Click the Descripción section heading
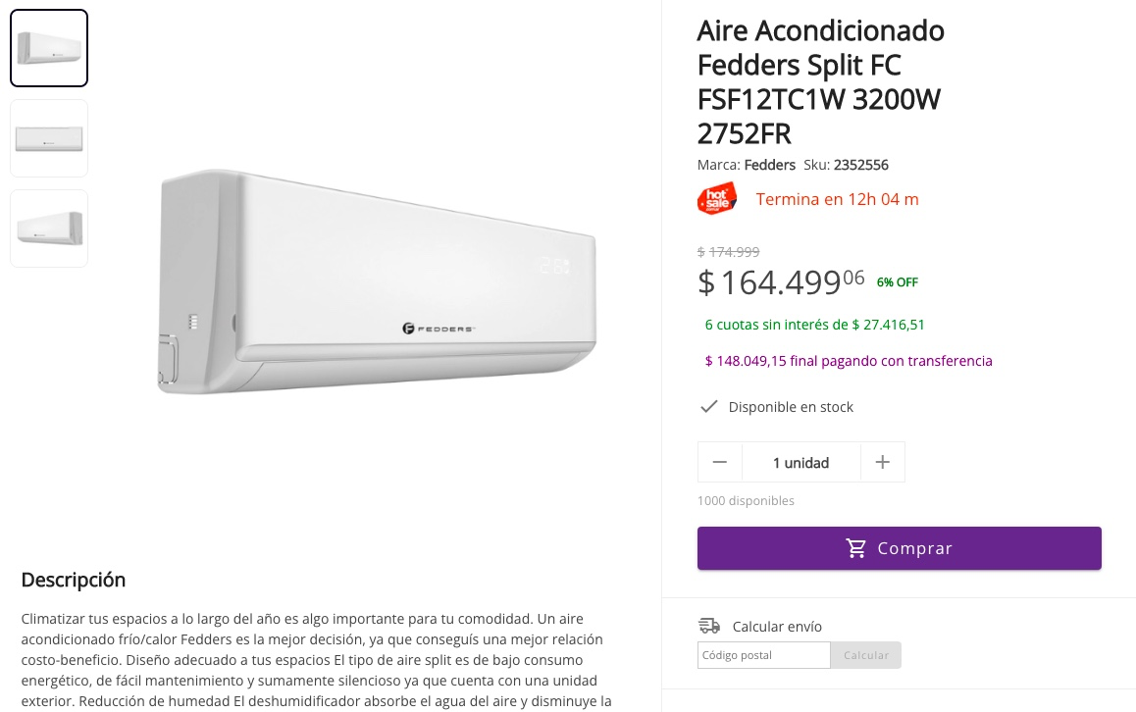Screen dimensions: 1136x712 tap(74, 580)
